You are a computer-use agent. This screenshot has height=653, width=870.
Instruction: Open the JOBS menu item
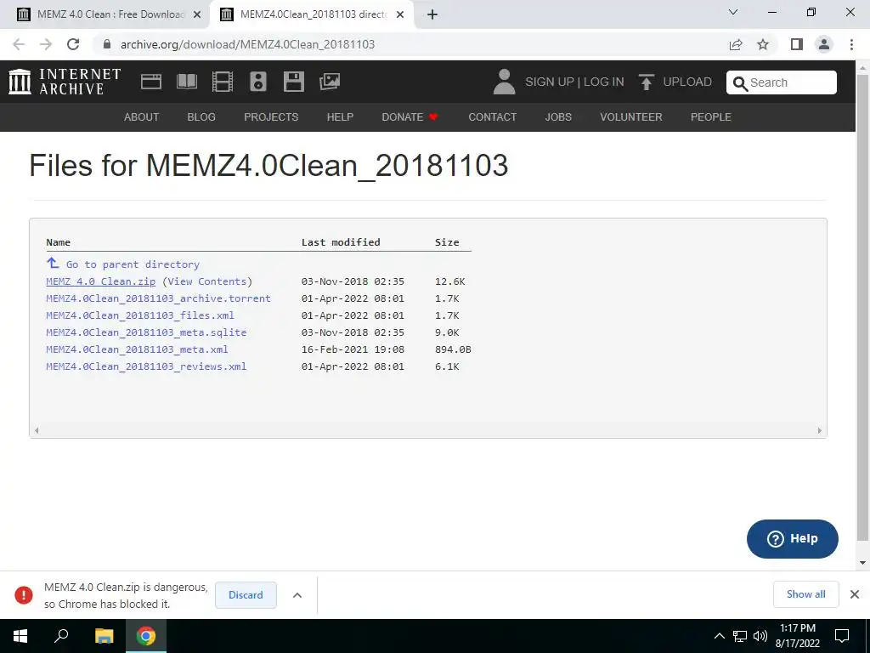tap(558, 117)
